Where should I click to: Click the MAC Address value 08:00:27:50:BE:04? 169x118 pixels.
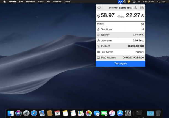[133, 57]
